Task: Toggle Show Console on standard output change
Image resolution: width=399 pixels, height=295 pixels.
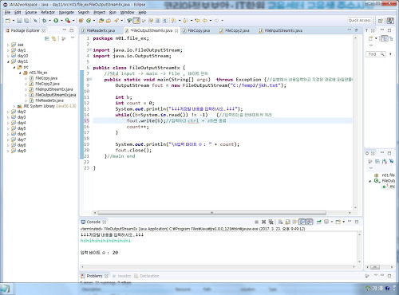Action: pos(302,222)
